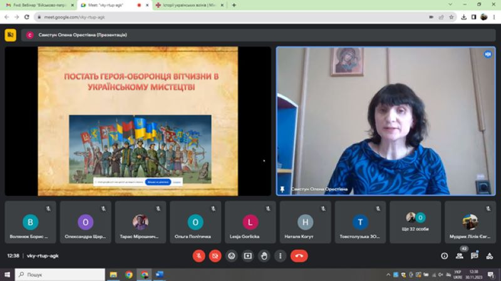Toggle the microphone mute button
Image resolution: width=501 pixels, height=281 pixels.
tap(199, 256)
